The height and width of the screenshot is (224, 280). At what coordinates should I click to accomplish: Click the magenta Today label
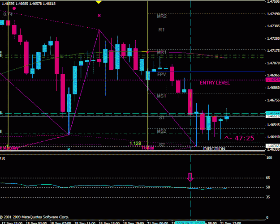[148, 148]
